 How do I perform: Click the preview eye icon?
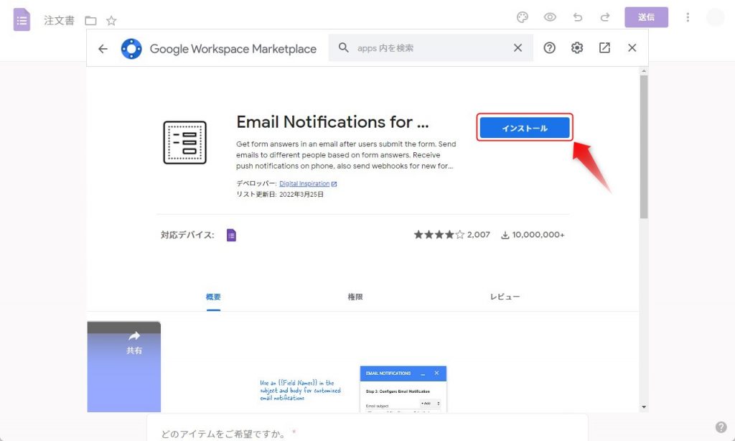point(550,17)
